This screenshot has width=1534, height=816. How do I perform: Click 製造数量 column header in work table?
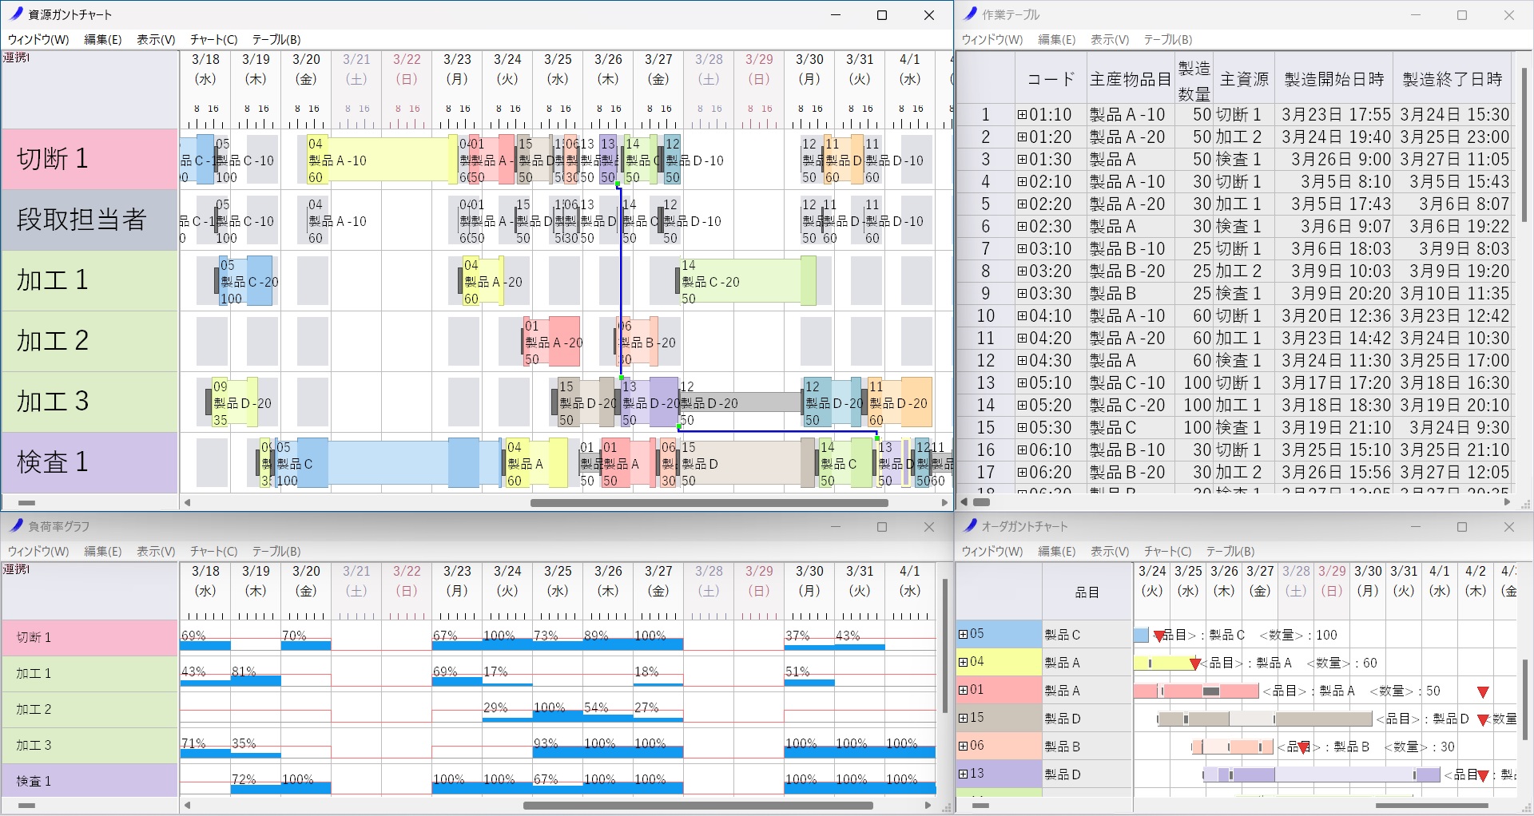click(1194, 79)
